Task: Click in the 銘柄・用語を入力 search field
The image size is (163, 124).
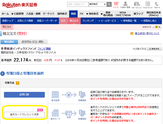Action: [78, 4]
